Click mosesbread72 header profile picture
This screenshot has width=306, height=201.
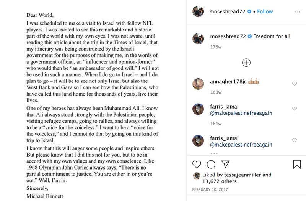point(198,11)
